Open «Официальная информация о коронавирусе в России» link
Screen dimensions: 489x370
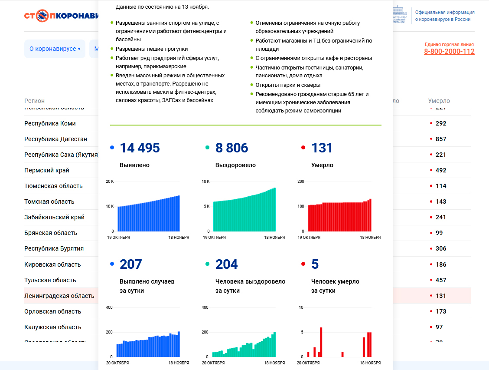tap(444, 16)
